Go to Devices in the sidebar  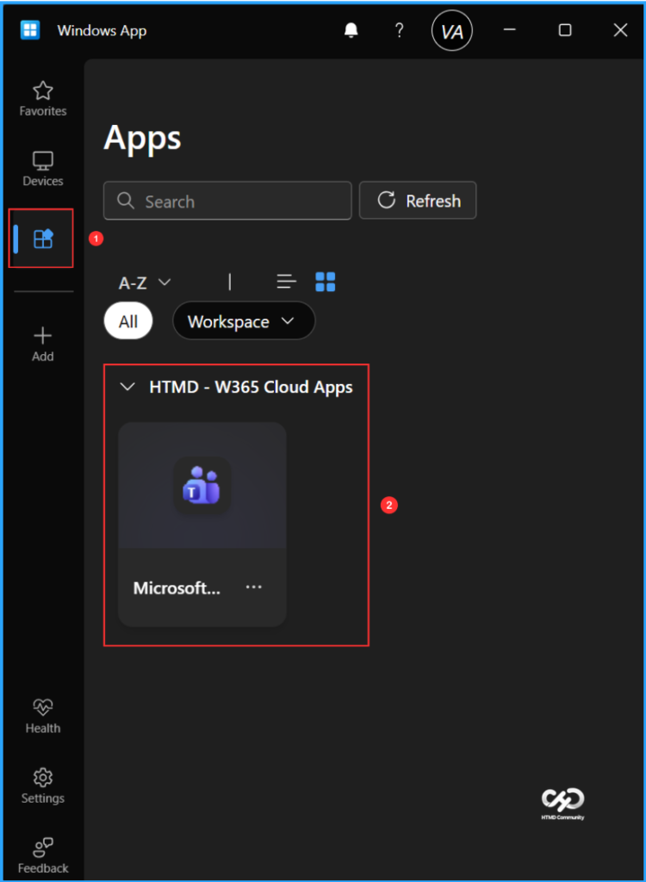coord(43,169)
